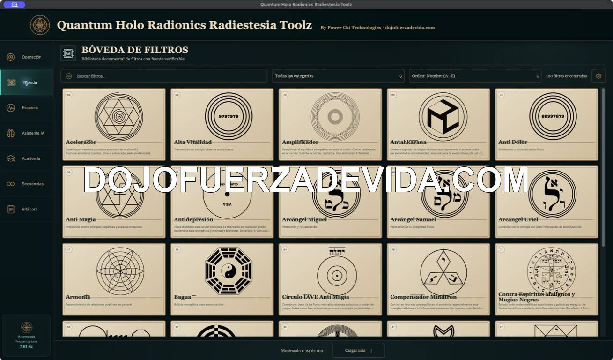The image size is (613, 360).
Task: Select the Escaneo pulse icon
Action: coord(10,108)
